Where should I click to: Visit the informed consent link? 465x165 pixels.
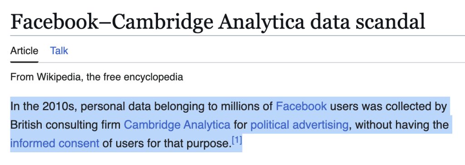click(x=54, y=144)
